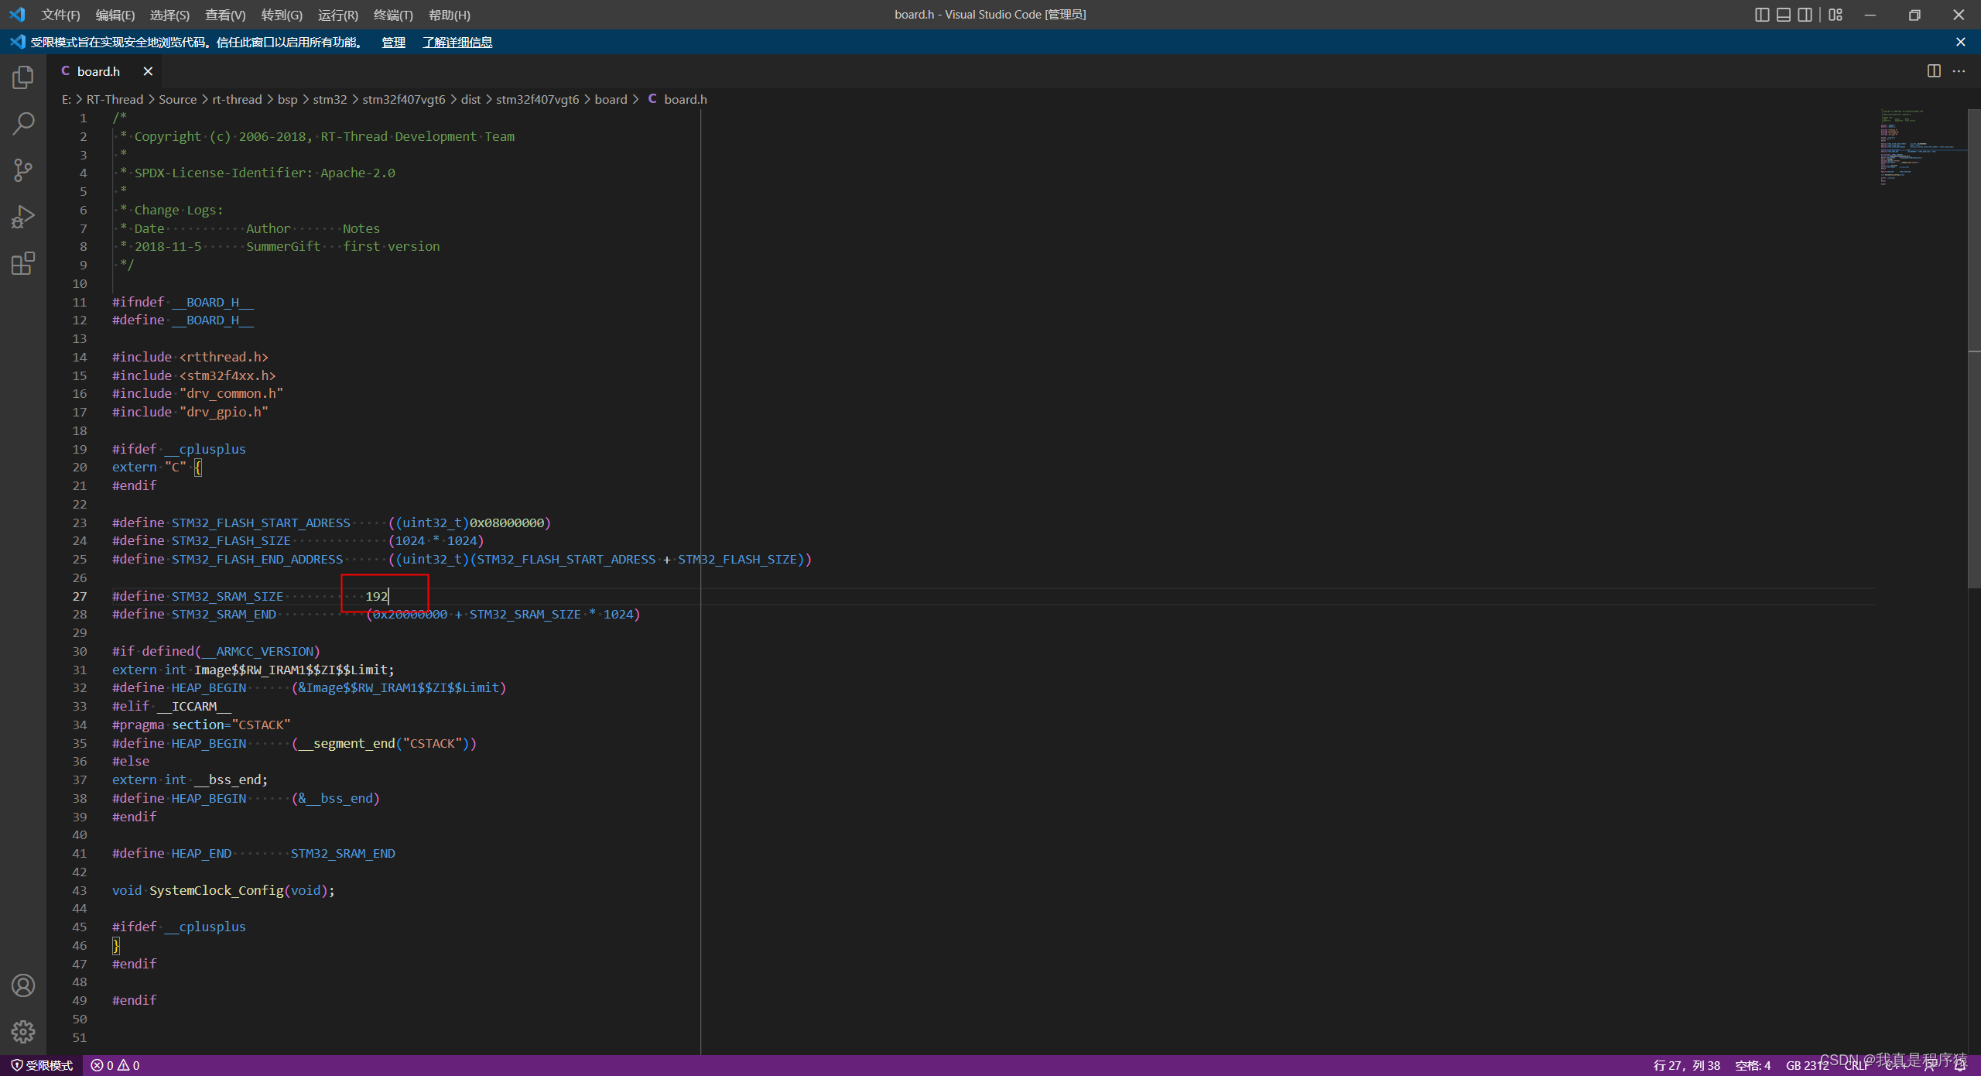1981x1076 pixels.
Task: Click the extern "C" opening brace
Action: pos(197,467)
